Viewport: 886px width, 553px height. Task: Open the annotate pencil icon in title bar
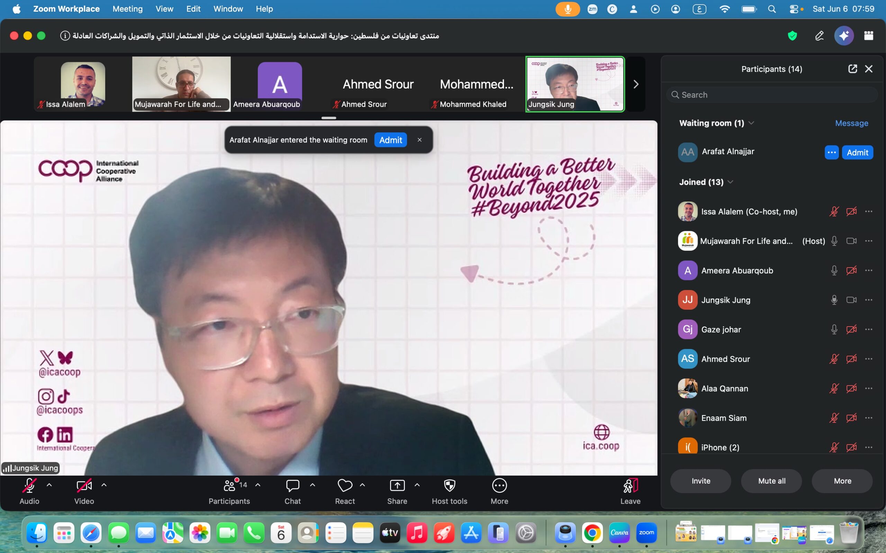click(x=819, y=36)
